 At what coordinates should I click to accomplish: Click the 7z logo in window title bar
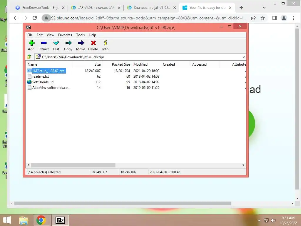[x=28, y=27]
